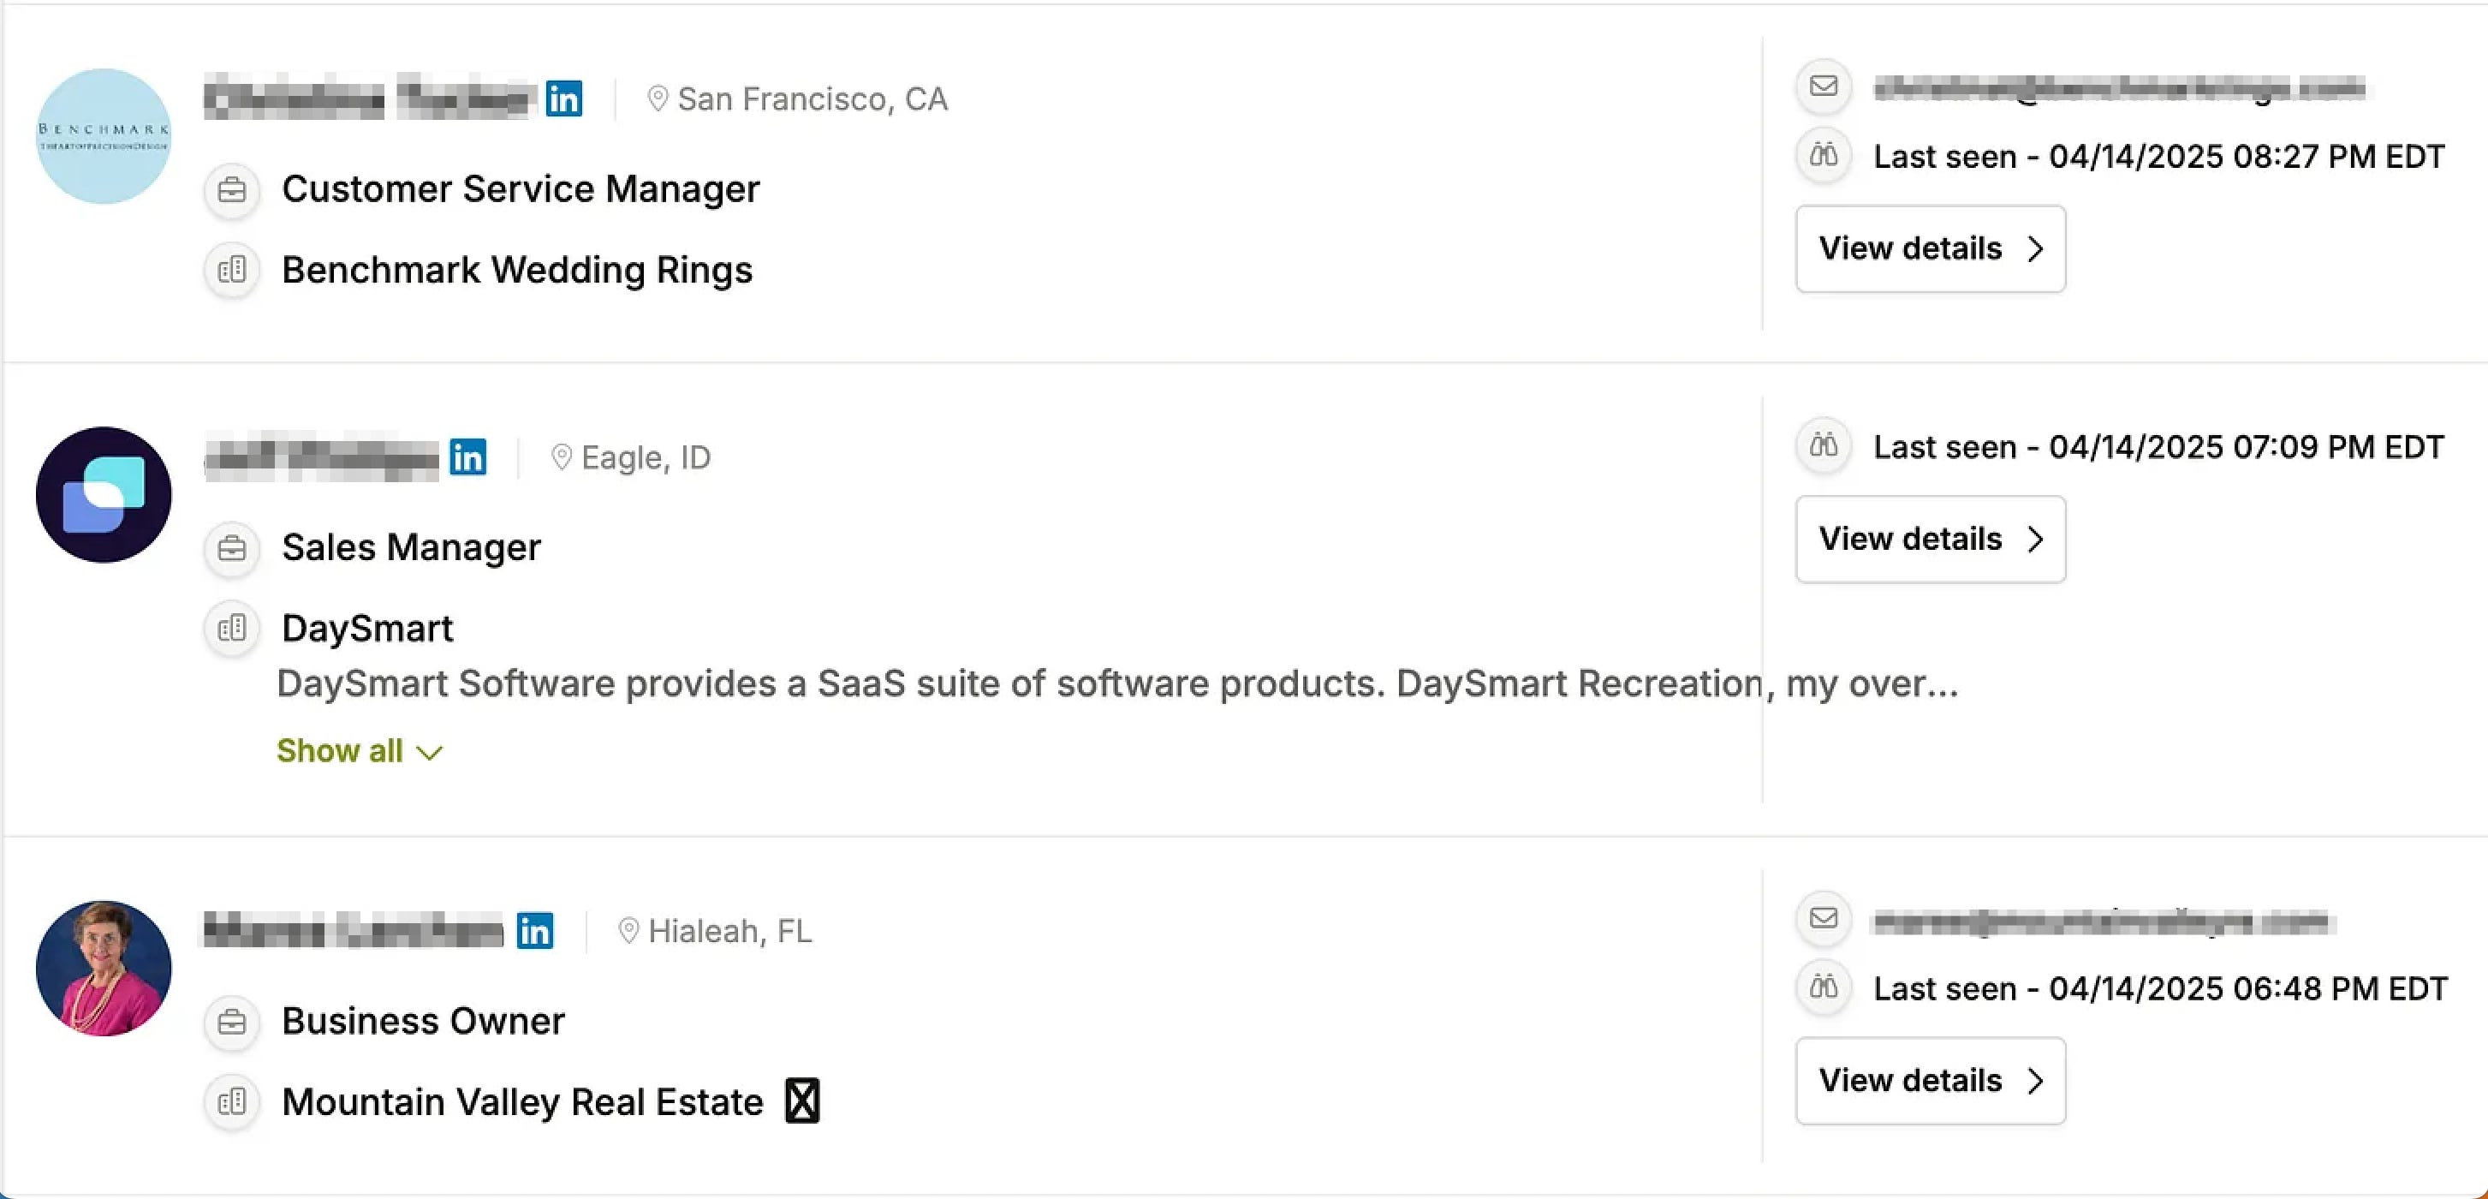Click binoculars icon beside 06:48 PM last seen
This screenshot has width=2488, height=1199.
point(1824,987)
